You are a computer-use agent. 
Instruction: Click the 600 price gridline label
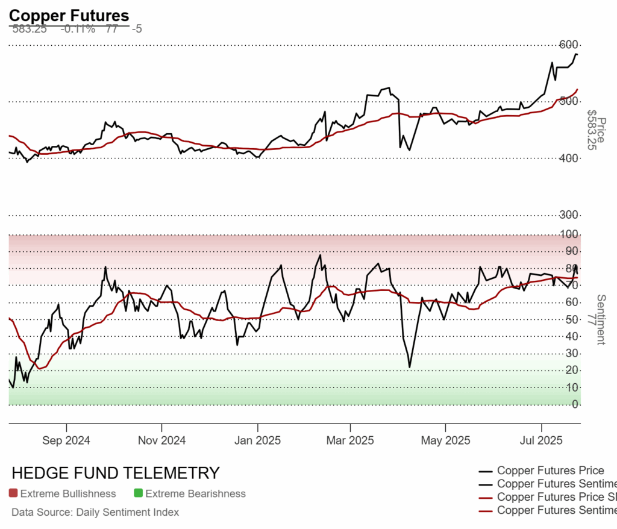[x=569, y=45]
